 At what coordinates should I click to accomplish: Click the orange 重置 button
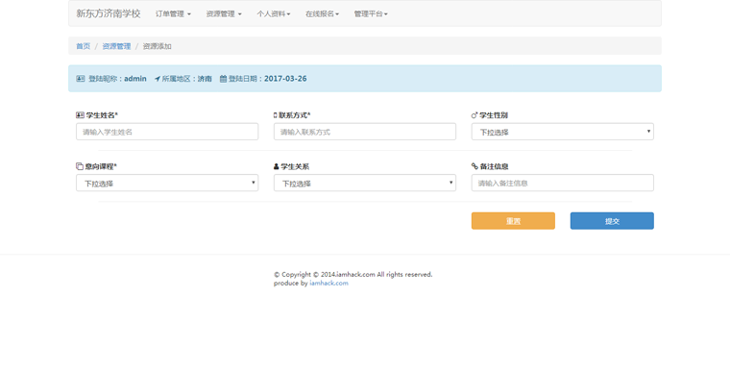click(513, 221)
